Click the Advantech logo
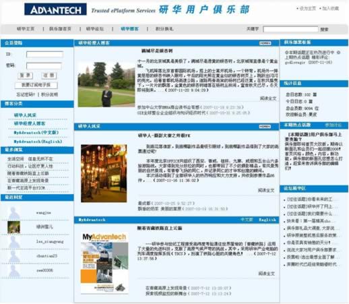Screen dimensions: 349x304 [55, 9]
